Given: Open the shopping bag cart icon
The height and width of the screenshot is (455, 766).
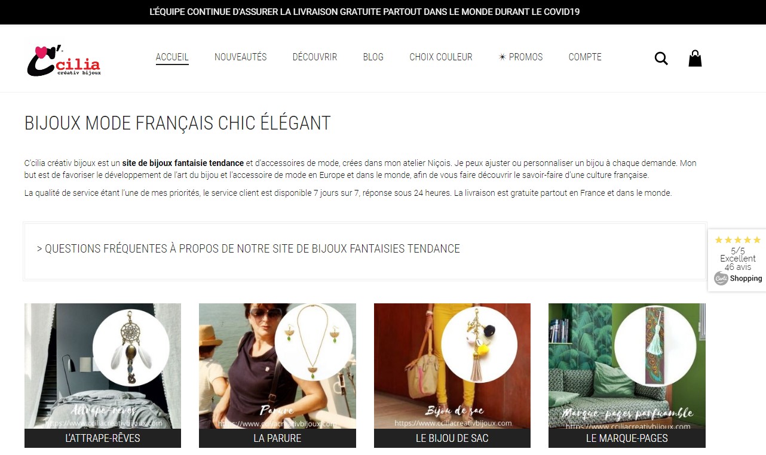Looking at the screenshot, I should pos(695,58).
